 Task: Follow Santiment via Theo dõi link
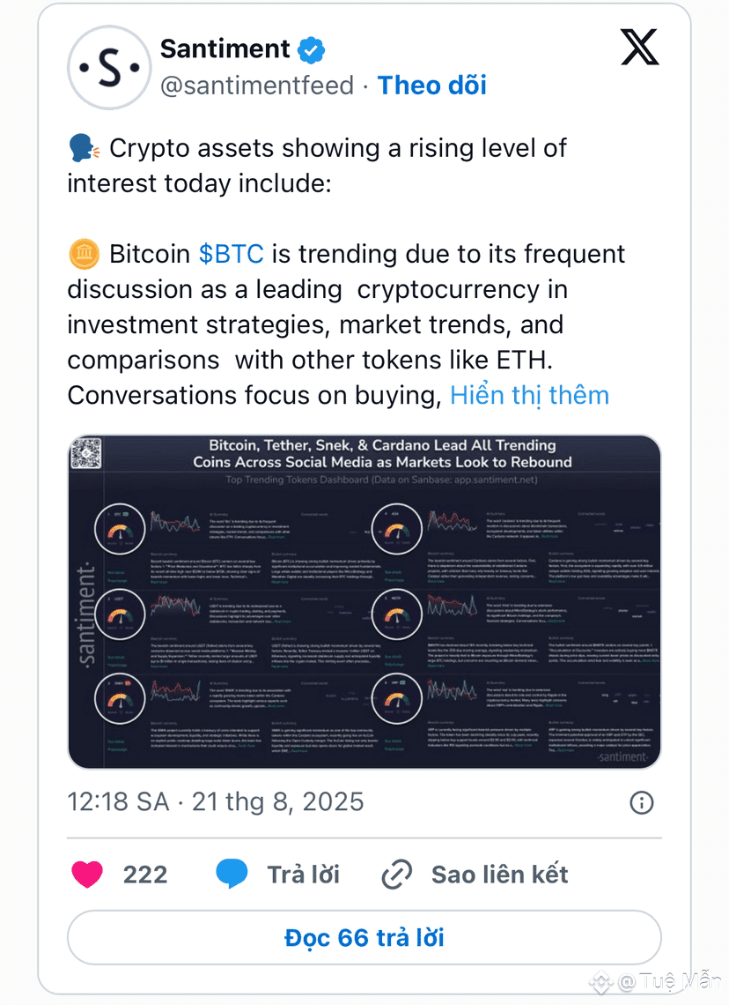[432, 86]
